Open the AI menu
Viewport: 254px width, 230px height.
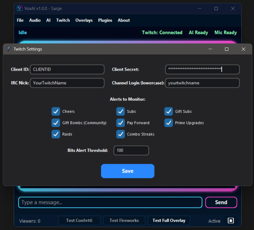[x=48, y=20]
